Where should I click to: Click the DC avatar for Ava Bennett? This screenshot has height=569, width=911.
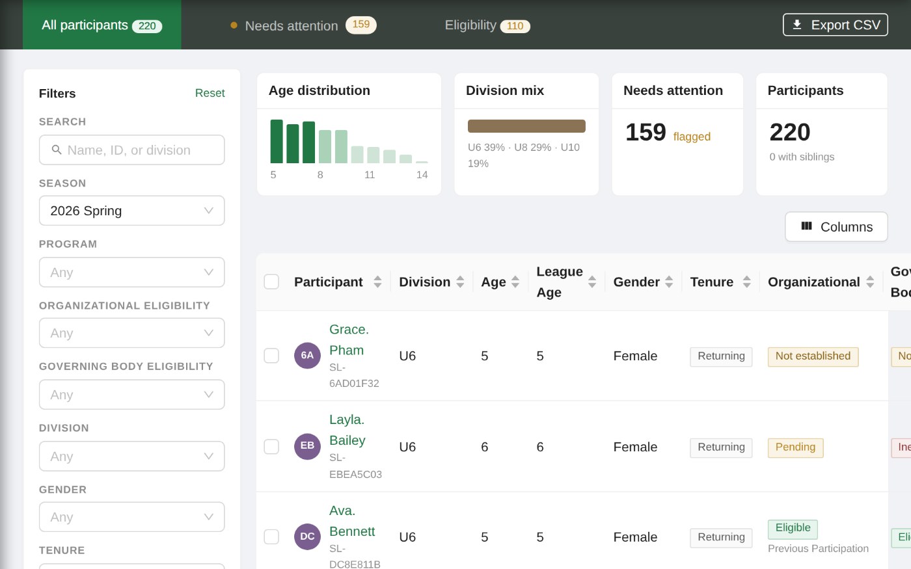(307, 536)
